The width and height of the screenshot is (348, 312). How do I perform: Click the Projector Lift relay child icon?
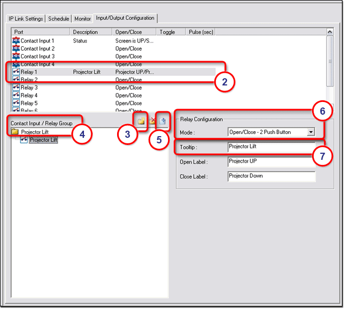click(24, 140)
